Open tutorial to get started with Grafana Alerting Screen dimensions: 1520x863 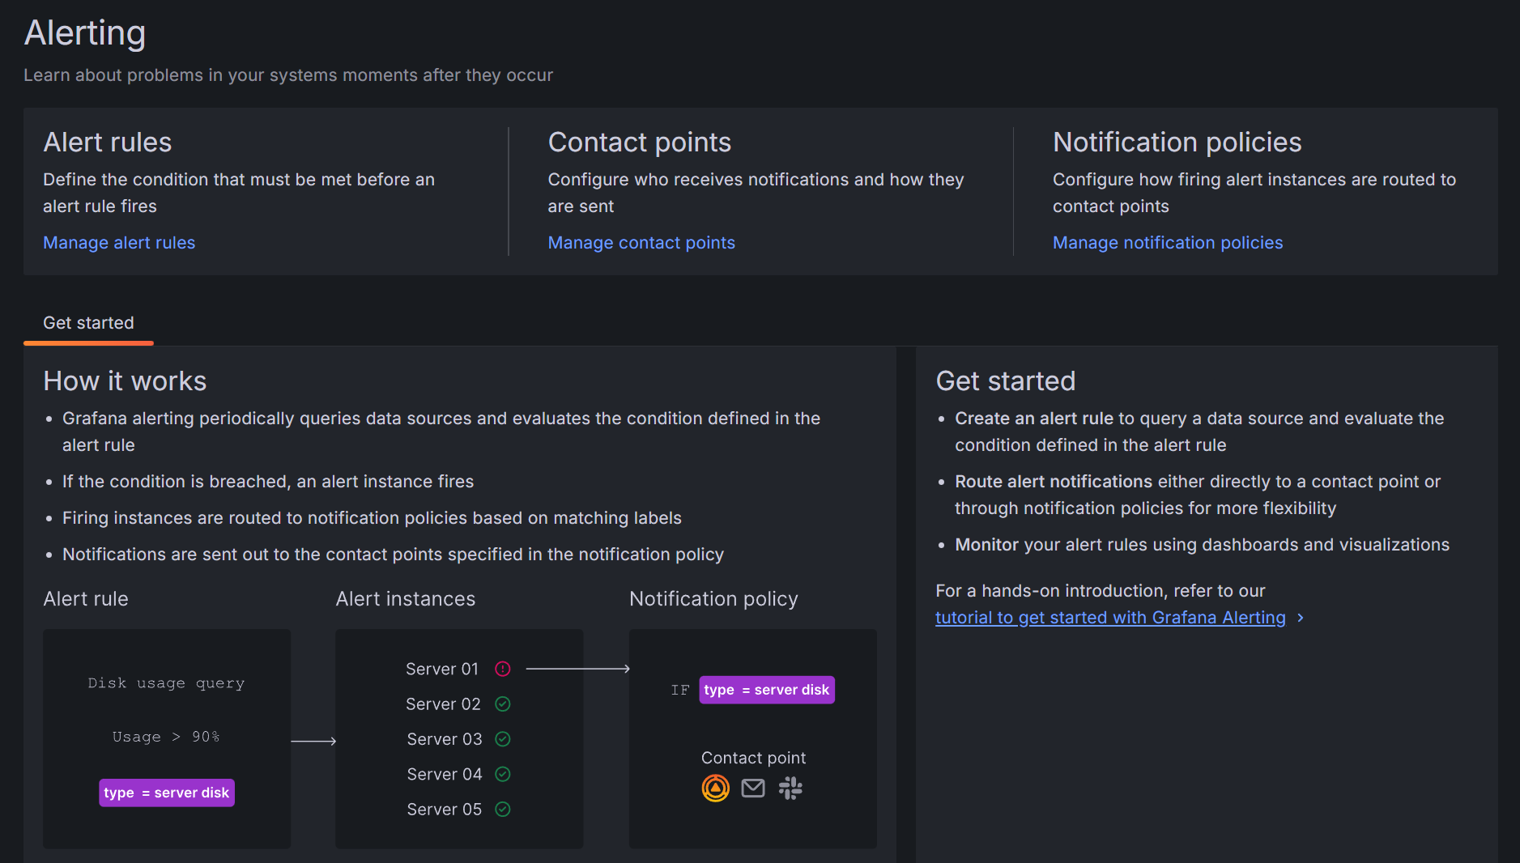tap(1110, 618)
